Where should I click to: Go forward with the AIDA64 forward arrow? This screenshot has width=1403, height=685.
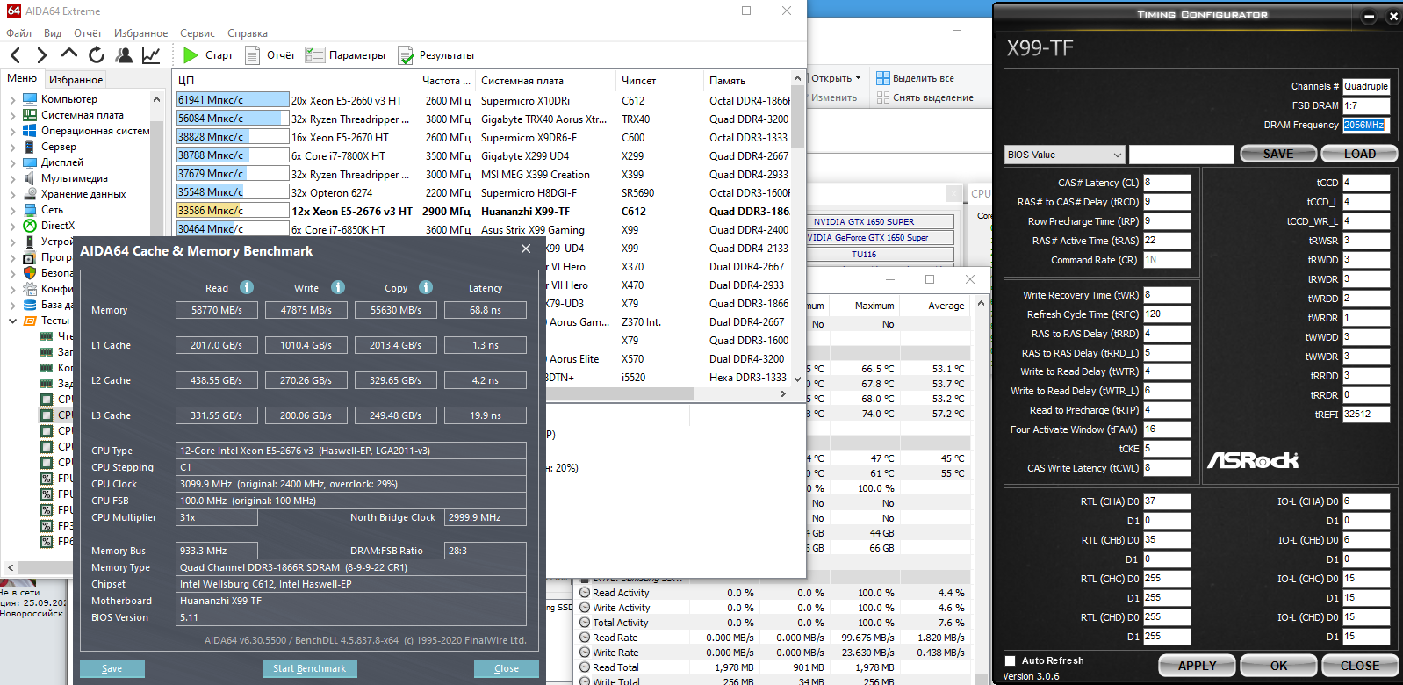[x=41, y=55]
